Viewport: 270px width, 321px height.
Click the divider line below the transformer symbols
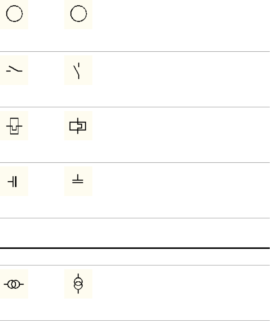pos(135,320)
